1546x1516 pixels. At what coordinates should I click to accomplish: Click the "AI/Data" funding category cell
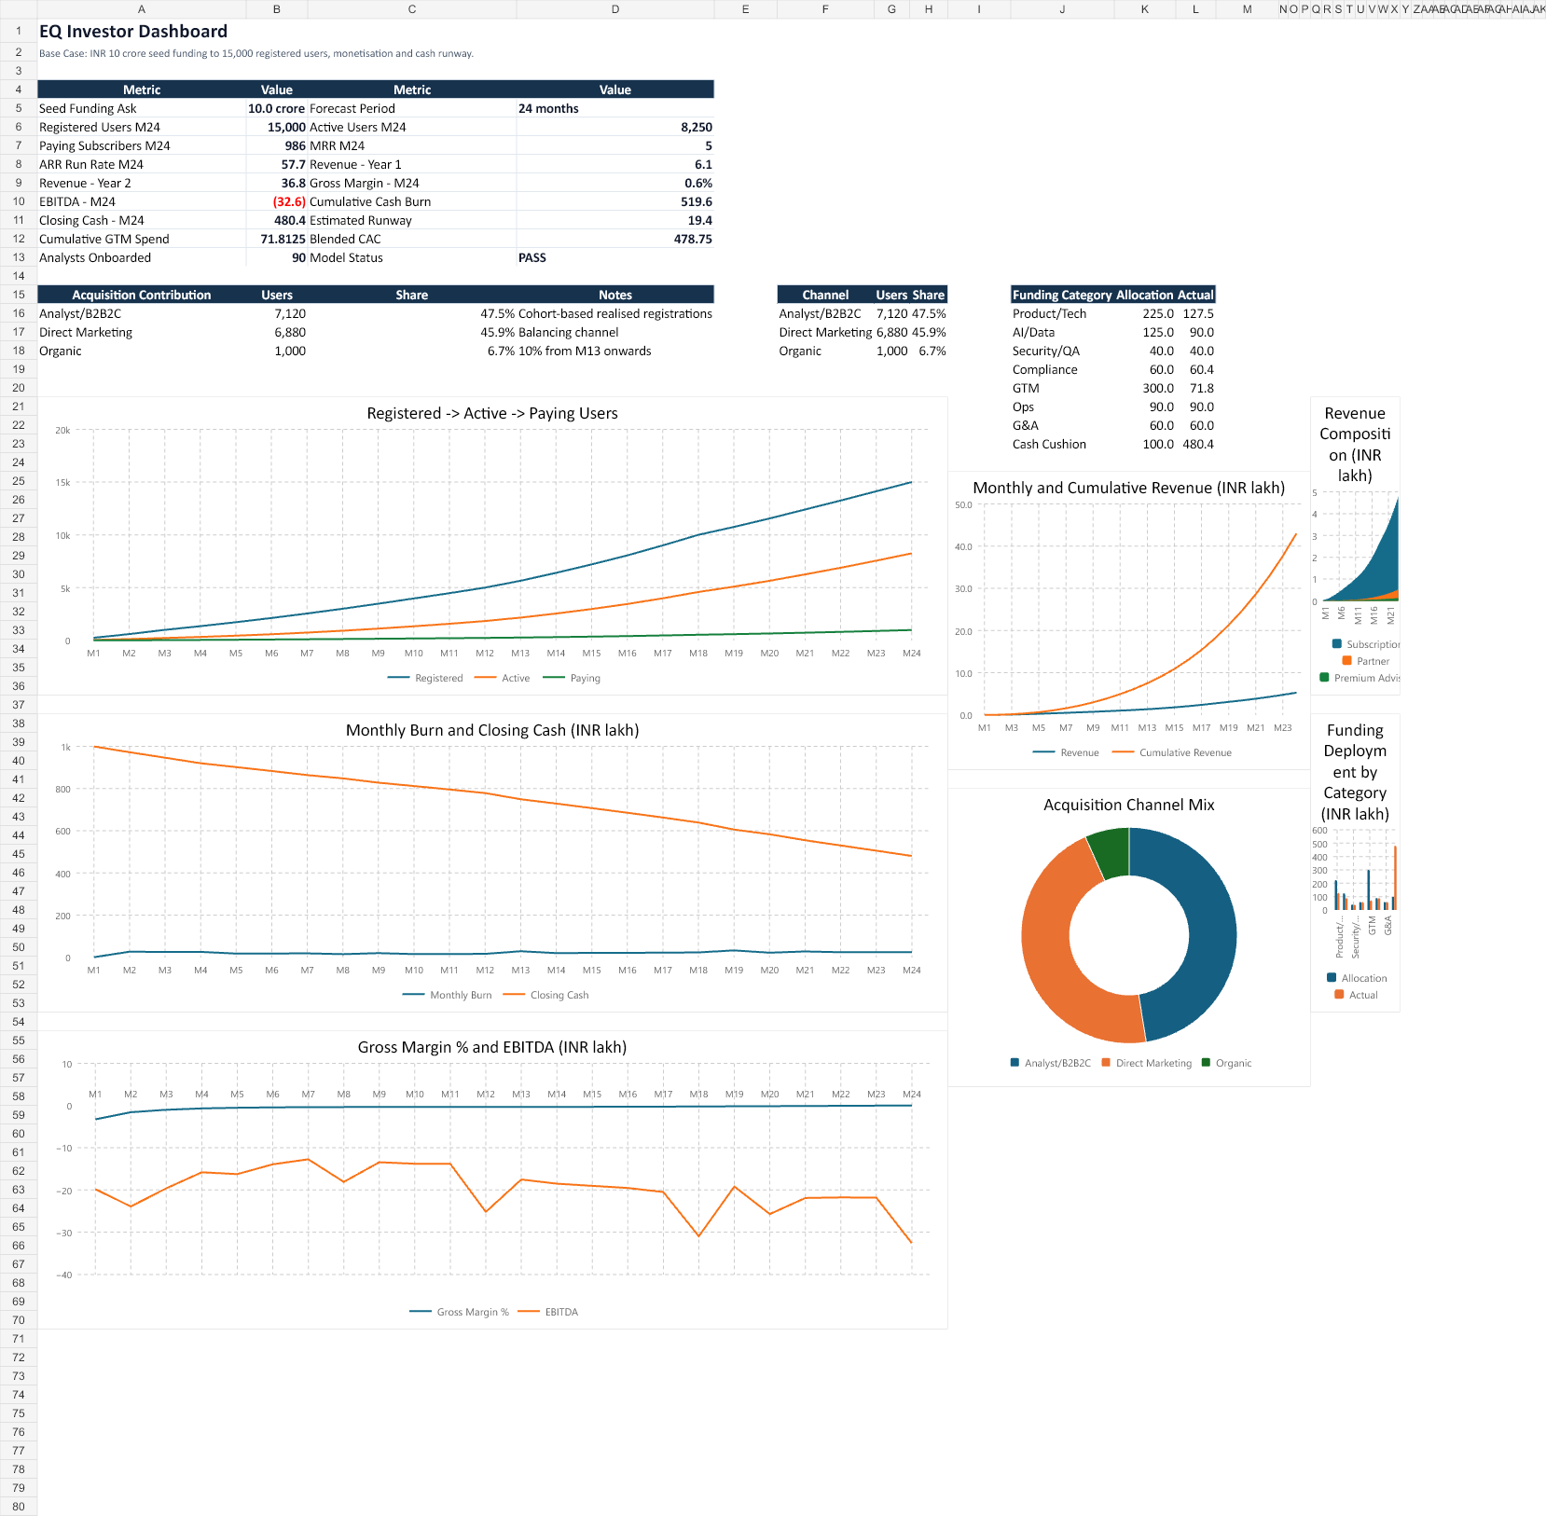(1062, 332)
